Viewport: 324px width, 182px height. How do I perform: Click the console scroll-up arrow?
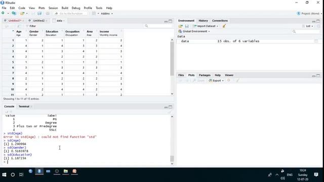(172, 117)
